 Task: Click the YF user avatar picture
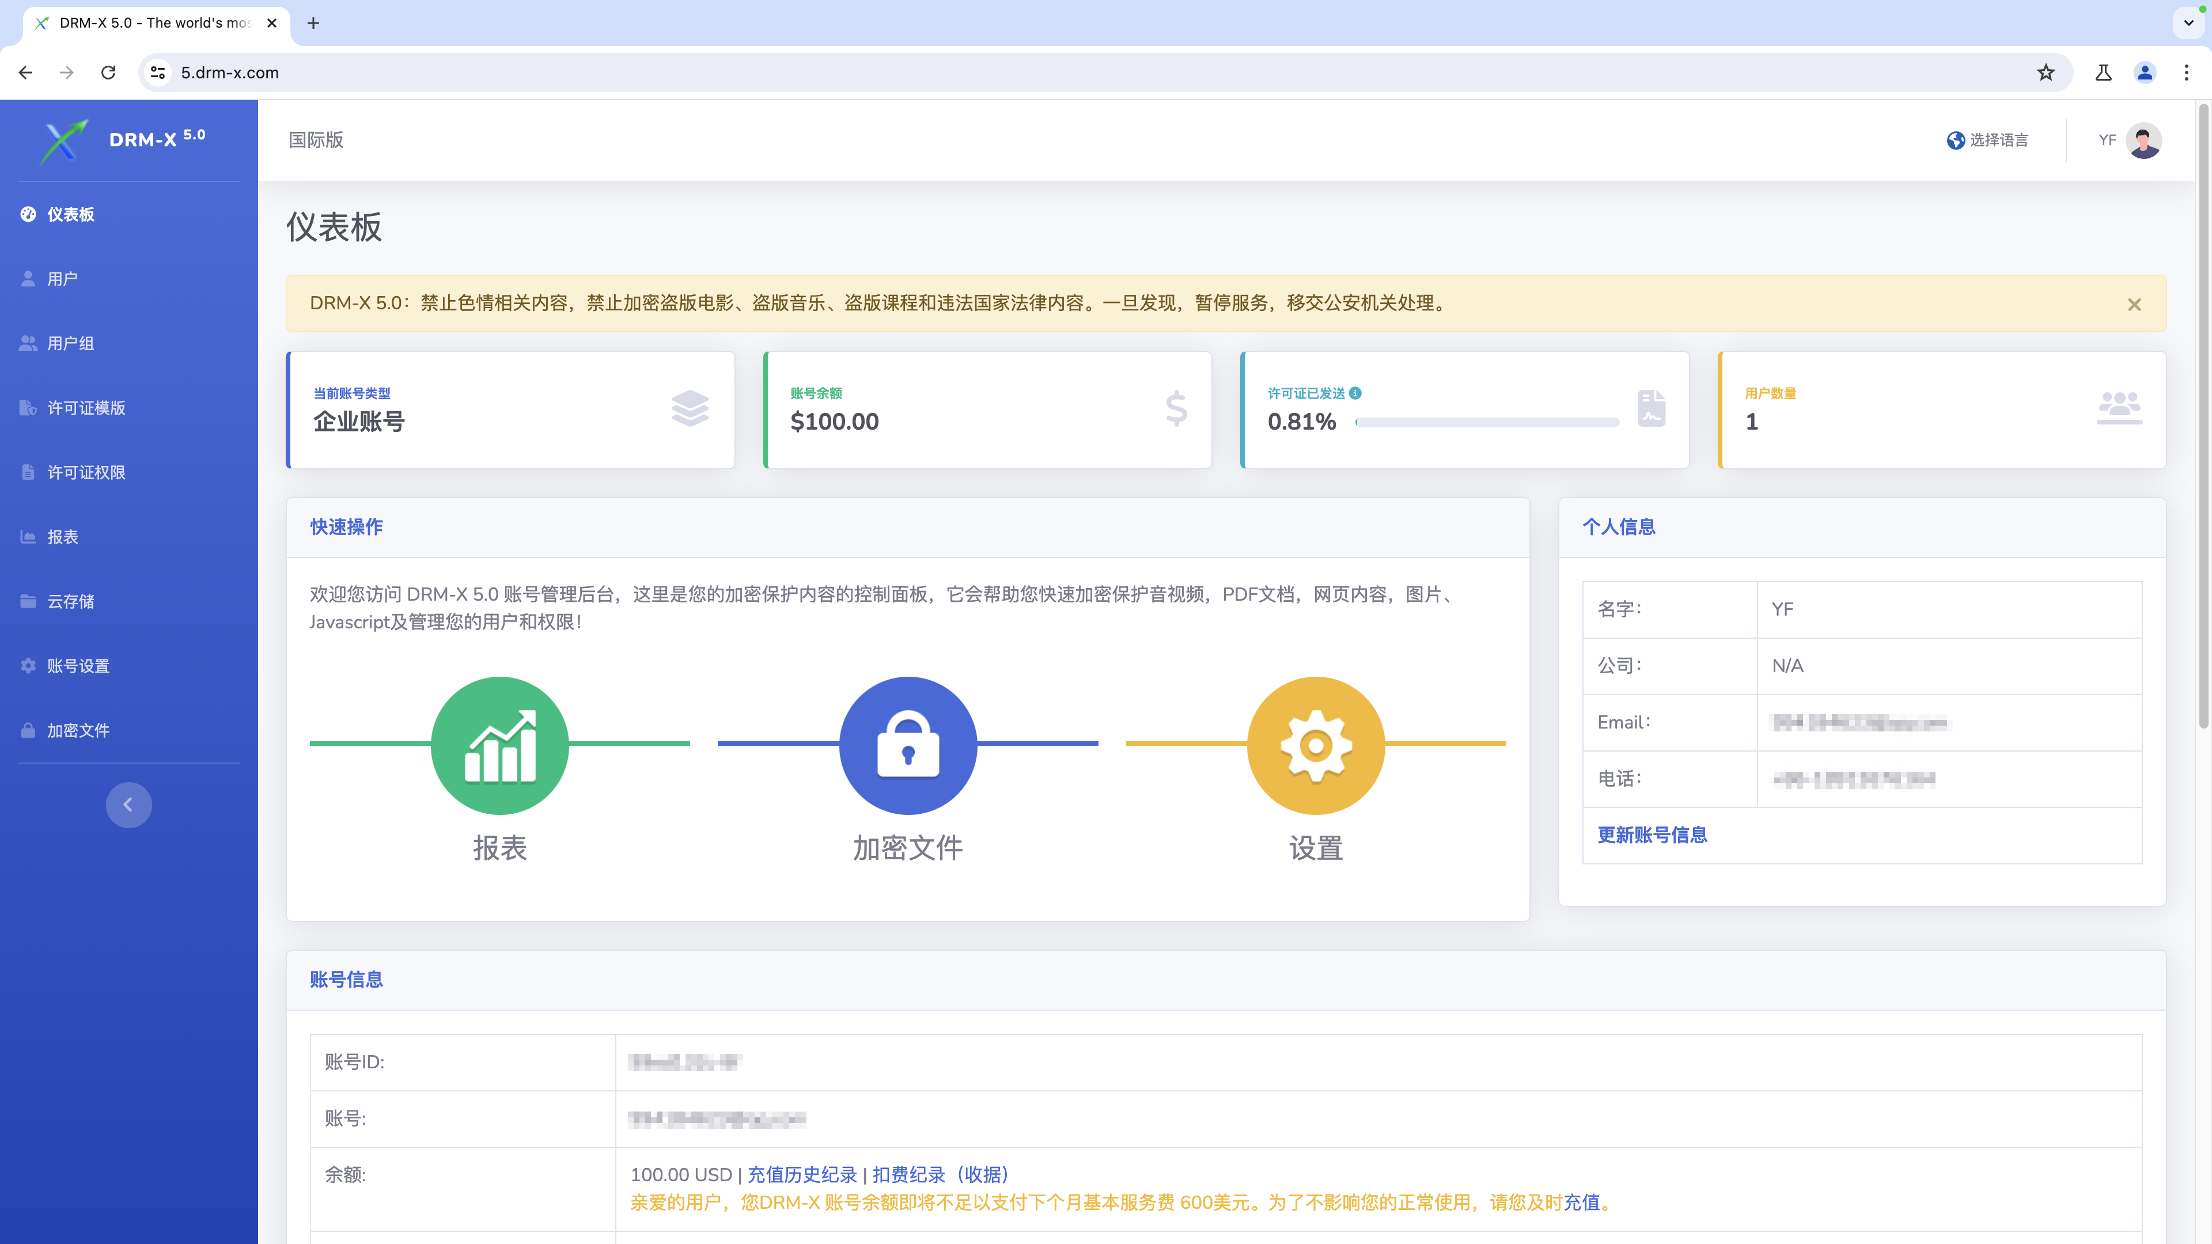2143,140
